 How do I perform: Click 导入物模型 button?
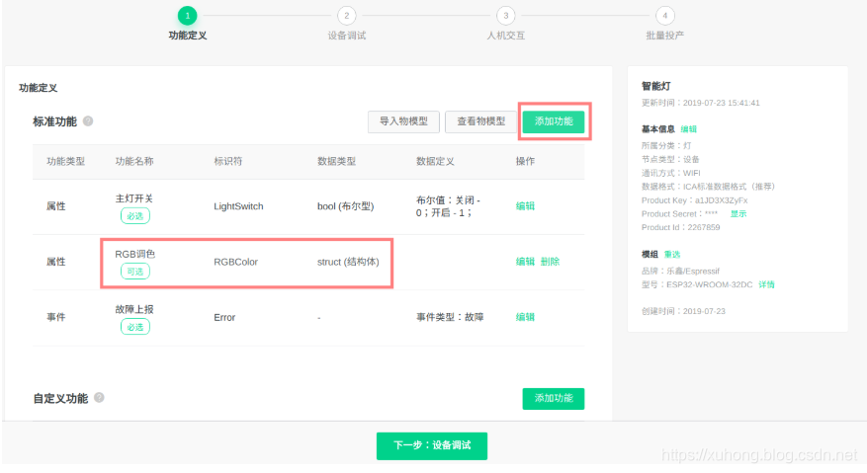pyautogui.click(x=403, y=121)
